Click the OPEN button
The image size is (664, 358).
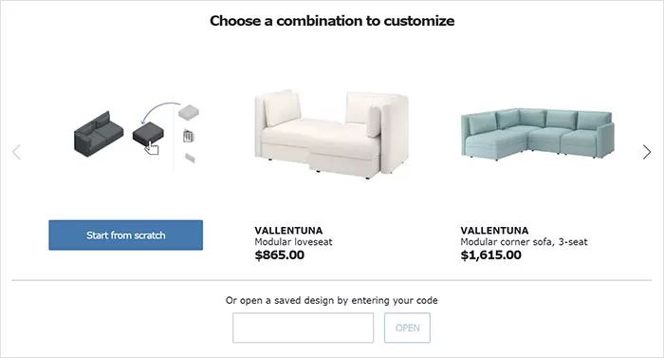[407, 328]
